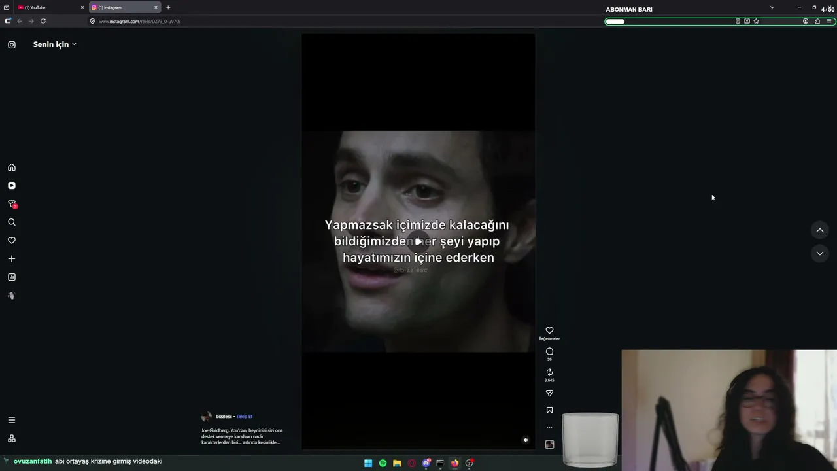Bookmark this page with the star
The height and width of the screenshot is (471, 837).
tap(757, 21)
